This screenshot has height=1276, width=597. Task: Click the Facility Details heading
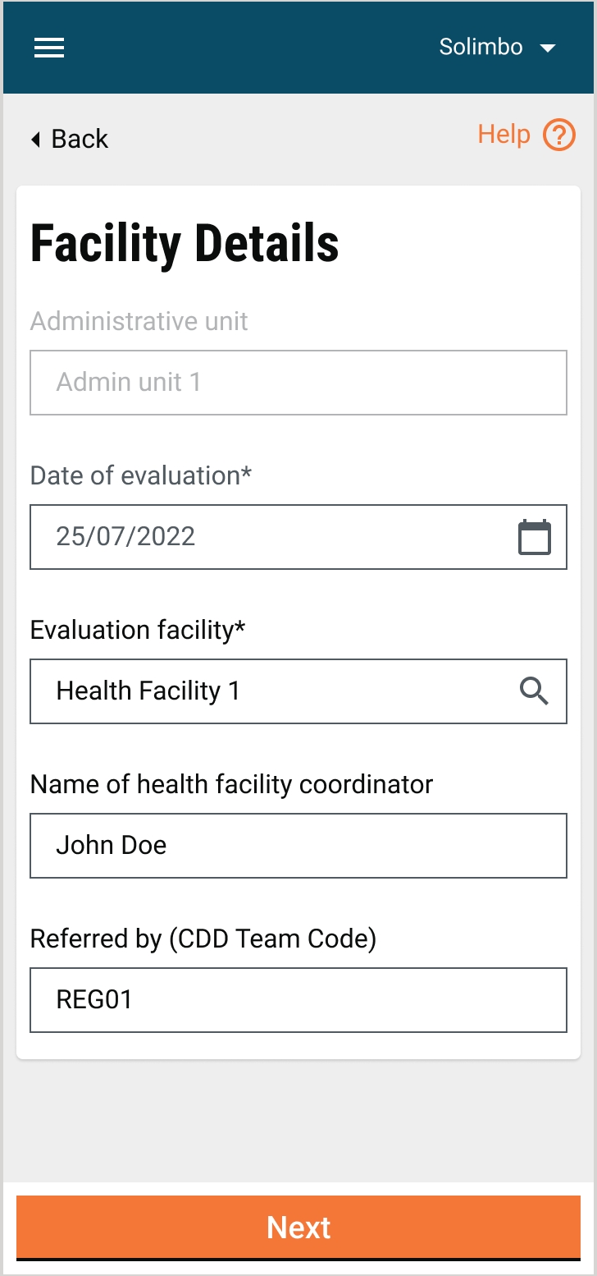[185, 244]
